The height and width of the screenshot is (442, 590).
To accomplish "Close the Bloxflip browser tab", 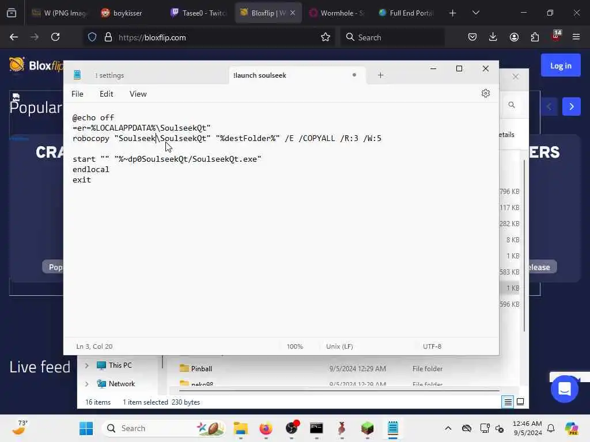I will 293,13.
